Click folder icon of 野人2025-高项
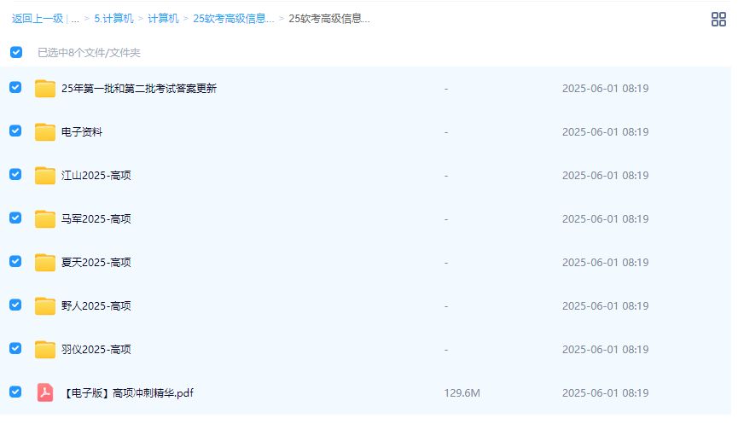 pyautogui.click(x=45, y=306)
